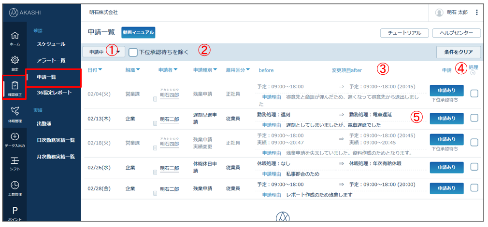Select the checkbox on the 02/28 row

pyautogui.click(x=474, y=187)
